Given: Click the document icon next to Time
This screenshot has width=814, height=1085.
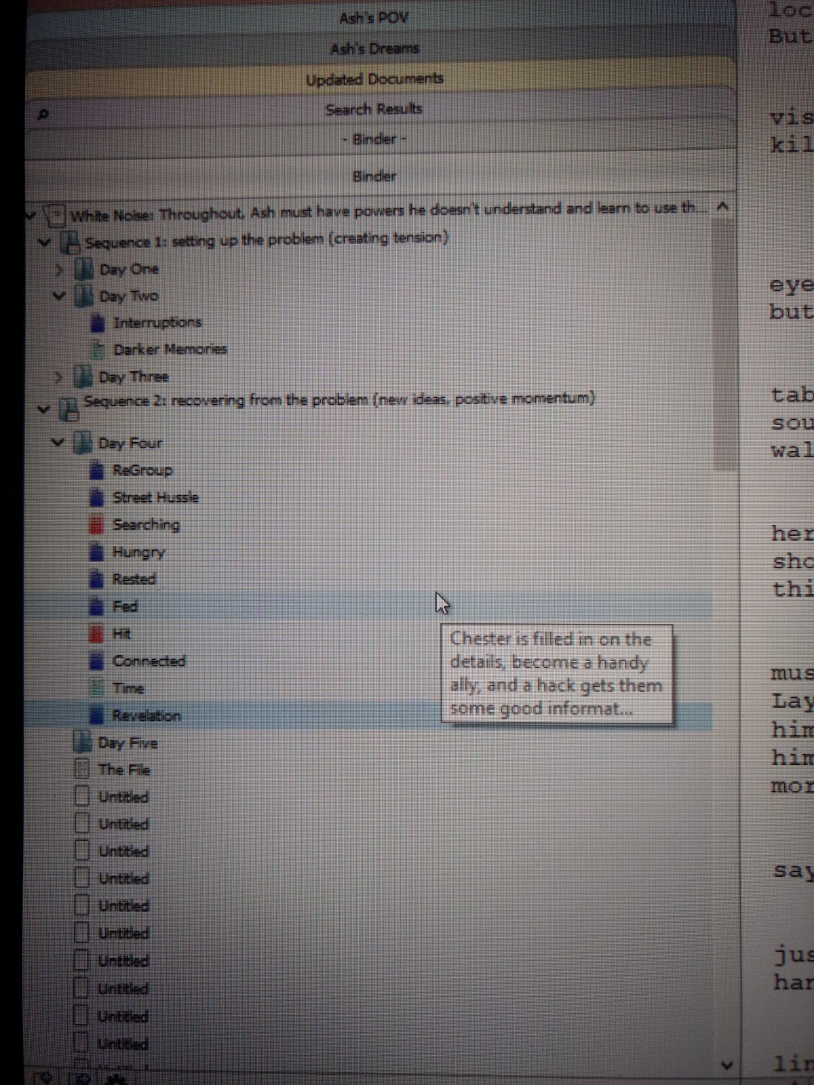Looking at the screenshot, I should pyautogui.click(x=97, y=688).
